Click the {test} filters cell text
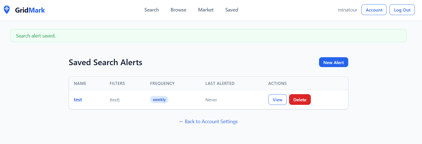422x144 pixels. 115,100
